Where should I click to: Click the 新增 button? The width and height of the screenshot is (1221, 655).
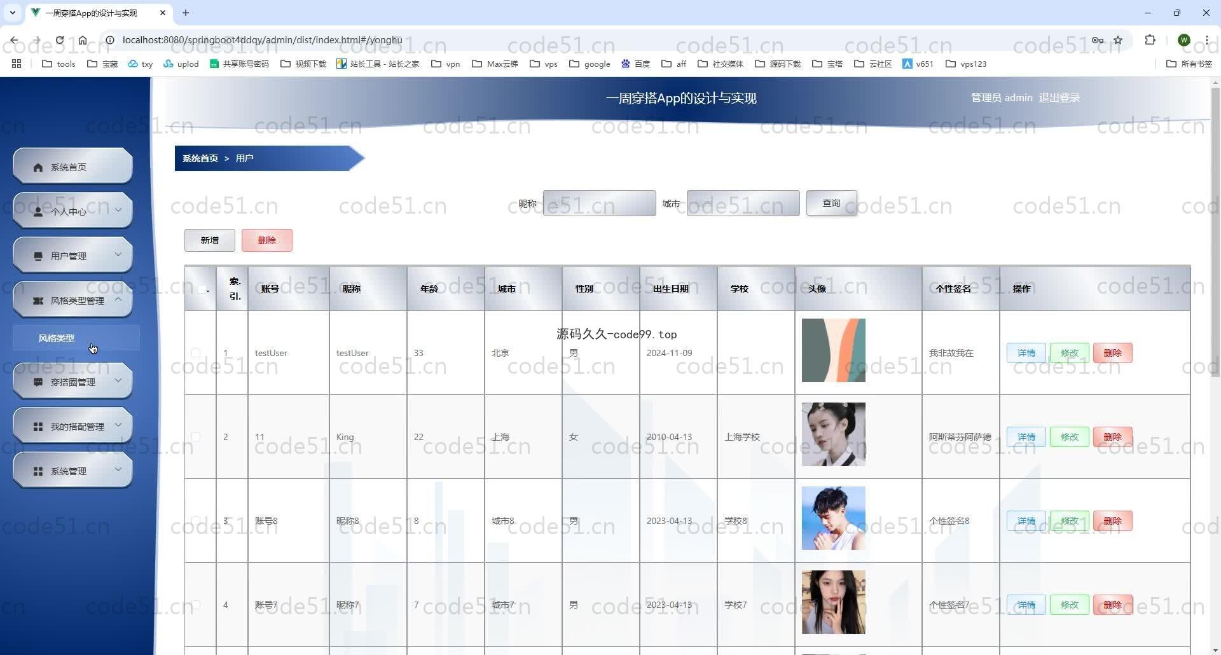[209, 240]
